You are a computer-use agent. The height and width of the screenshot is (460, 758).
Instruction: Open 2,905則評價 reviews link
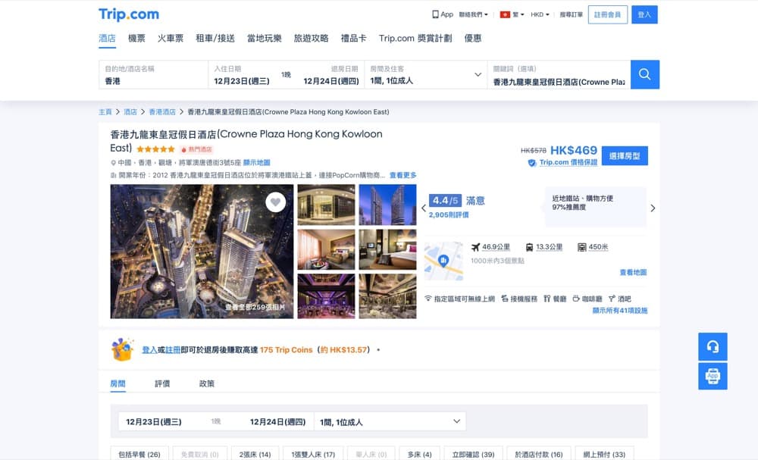449,215
